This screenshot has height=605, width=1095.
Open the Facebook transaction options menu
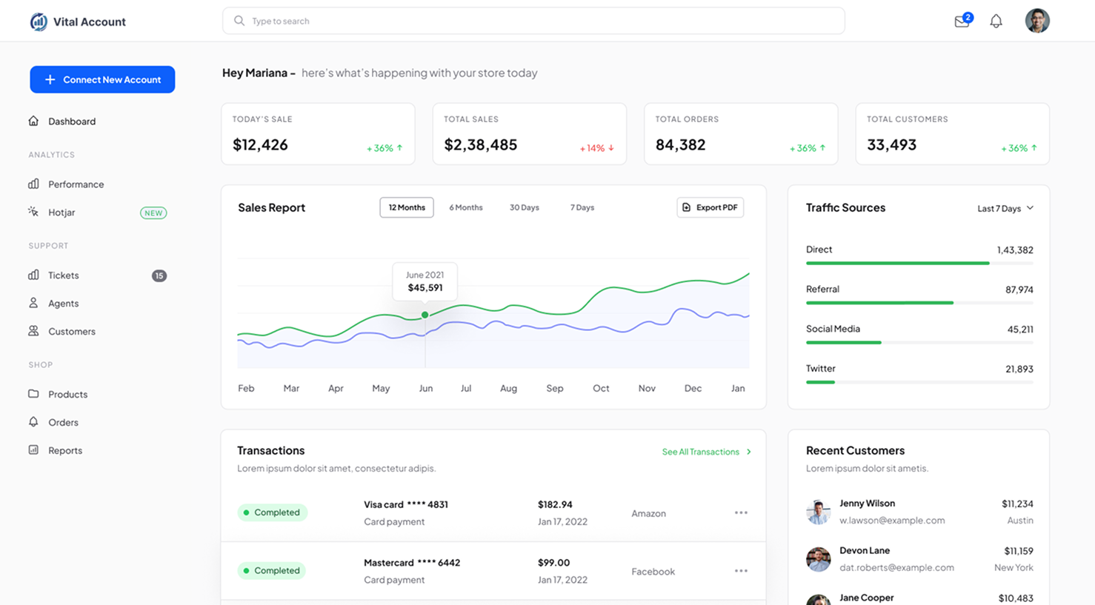click(x=740, y=571)
